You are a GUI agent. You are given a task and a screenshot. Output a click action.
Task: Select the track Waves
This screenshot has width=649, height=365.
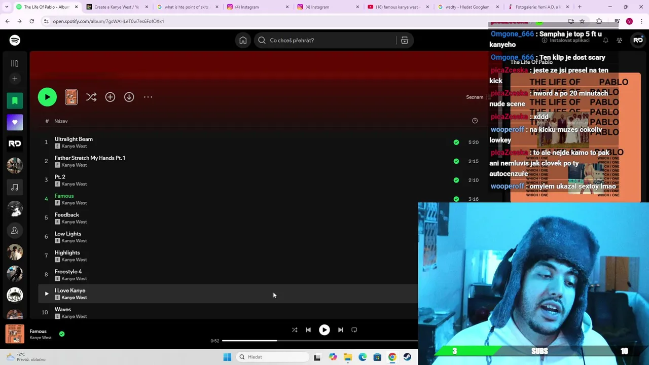coord(63,309)
